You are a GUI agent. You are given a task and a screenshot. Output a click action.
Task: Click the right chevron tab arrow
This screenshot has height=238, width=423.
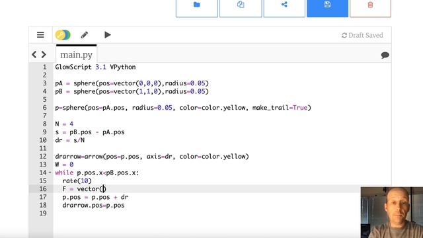point(44,54)
